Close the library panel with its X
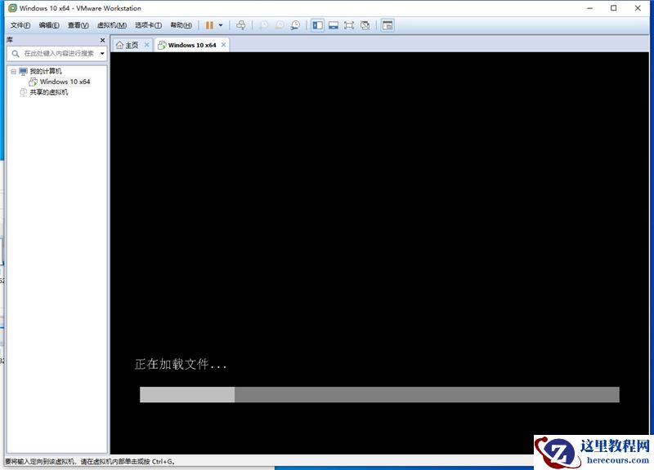Screen dimensions: 654x470 (x=103, y=39)
